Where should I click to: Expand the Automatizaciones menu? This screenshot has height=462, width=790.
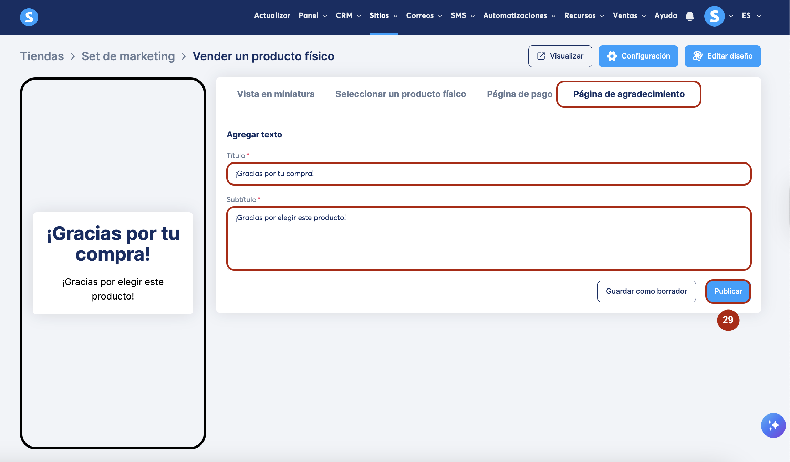coord(519,15)
